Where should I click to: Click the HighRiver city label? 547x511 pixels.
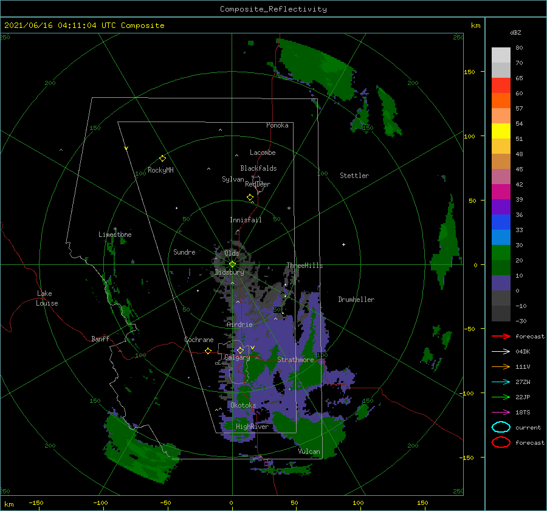(x=252, y=427)
